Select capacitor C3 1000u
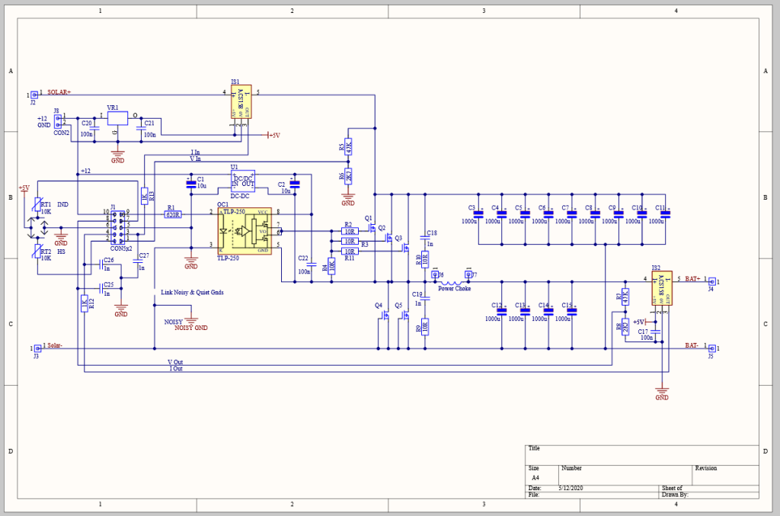780x516 pixels. pyautogui.click(x=478, y=213)
